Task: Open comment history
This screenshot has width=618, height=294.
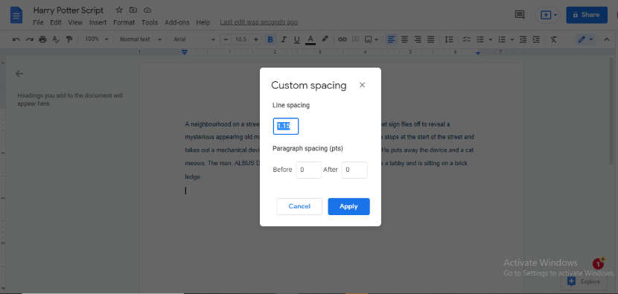Action: (520, 15)
